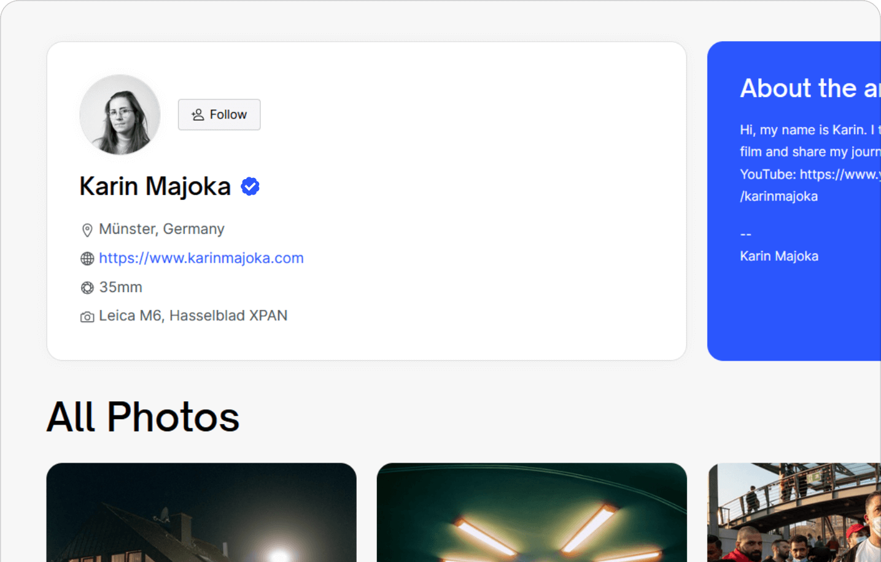Image resolution: width=881 pixels, height=562 pixels.
Task: Click the globe website icon
Action: coord(87,259)
